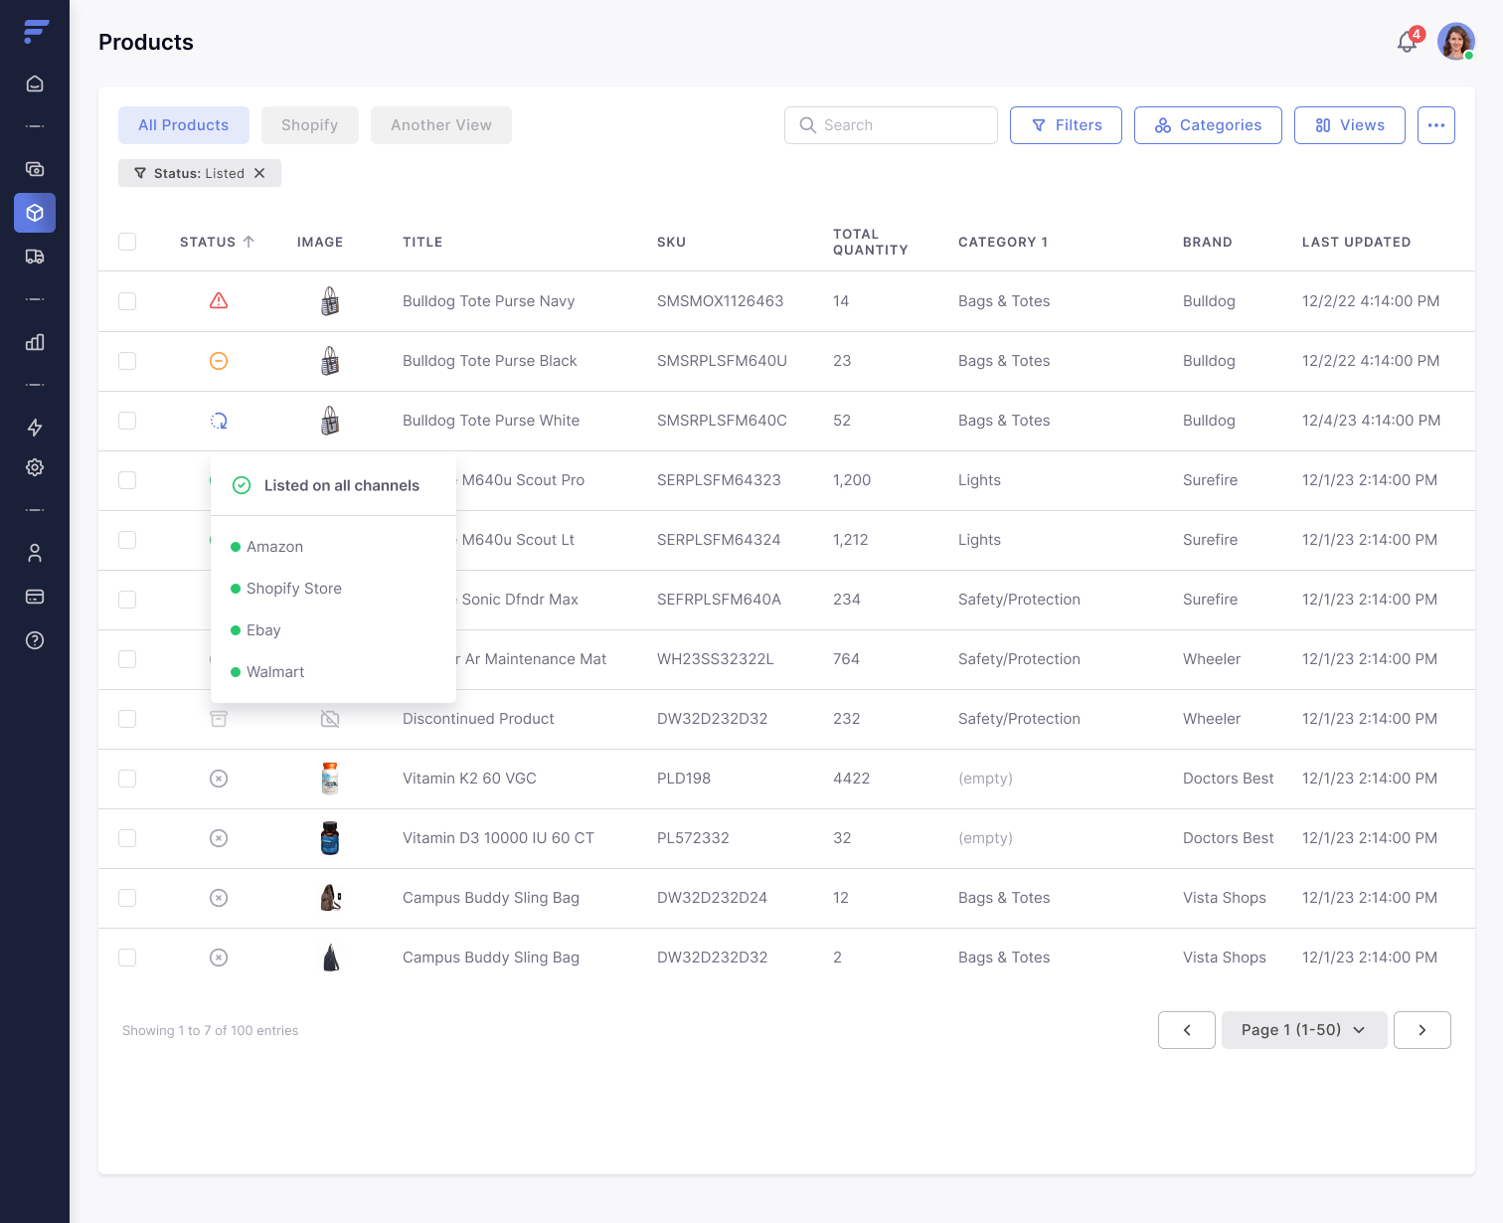Remove the Status: Listed filter chip

(x=259, y=172)
